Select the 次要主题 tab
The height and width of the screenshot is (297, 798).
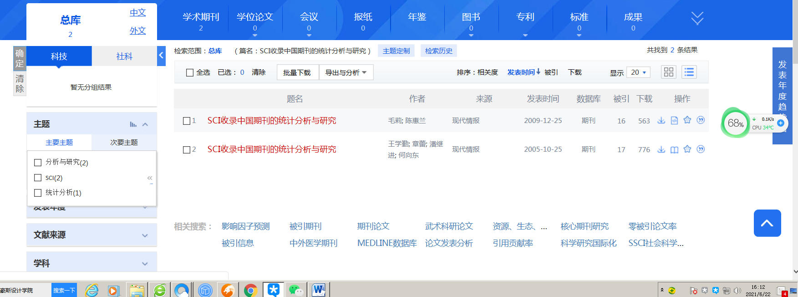tap(124, 143)
